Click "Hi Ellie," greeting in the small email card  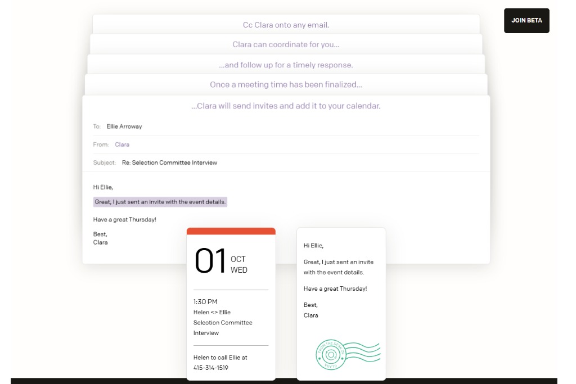tap(313, 245)
